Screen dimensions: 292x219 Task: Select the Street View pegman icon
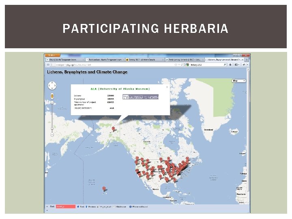coord(52,96)
